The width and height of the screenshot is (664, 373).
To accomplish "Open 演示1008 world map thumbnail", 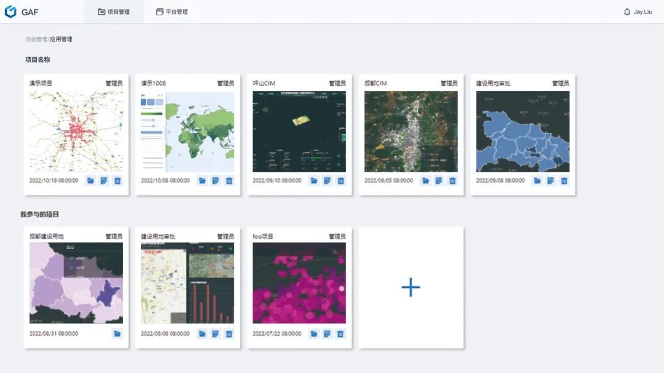I will coord(188,131).
